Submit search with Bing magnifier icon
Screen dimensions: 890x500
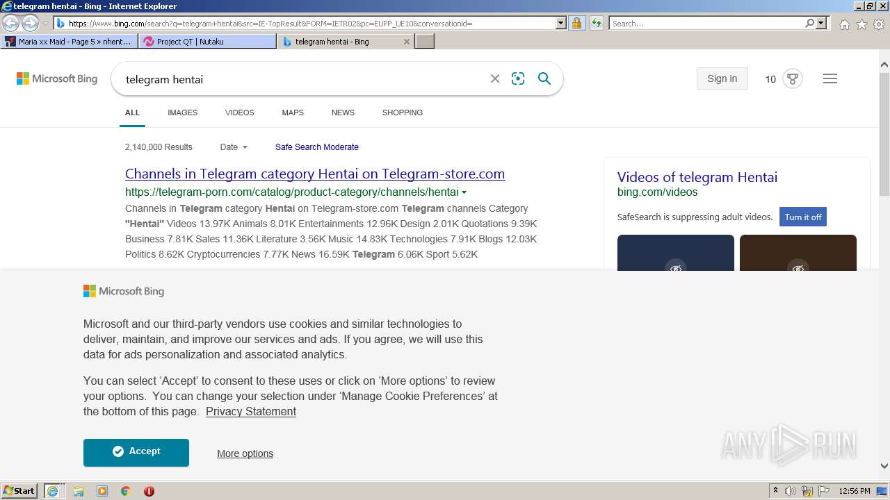pos(544,79)
